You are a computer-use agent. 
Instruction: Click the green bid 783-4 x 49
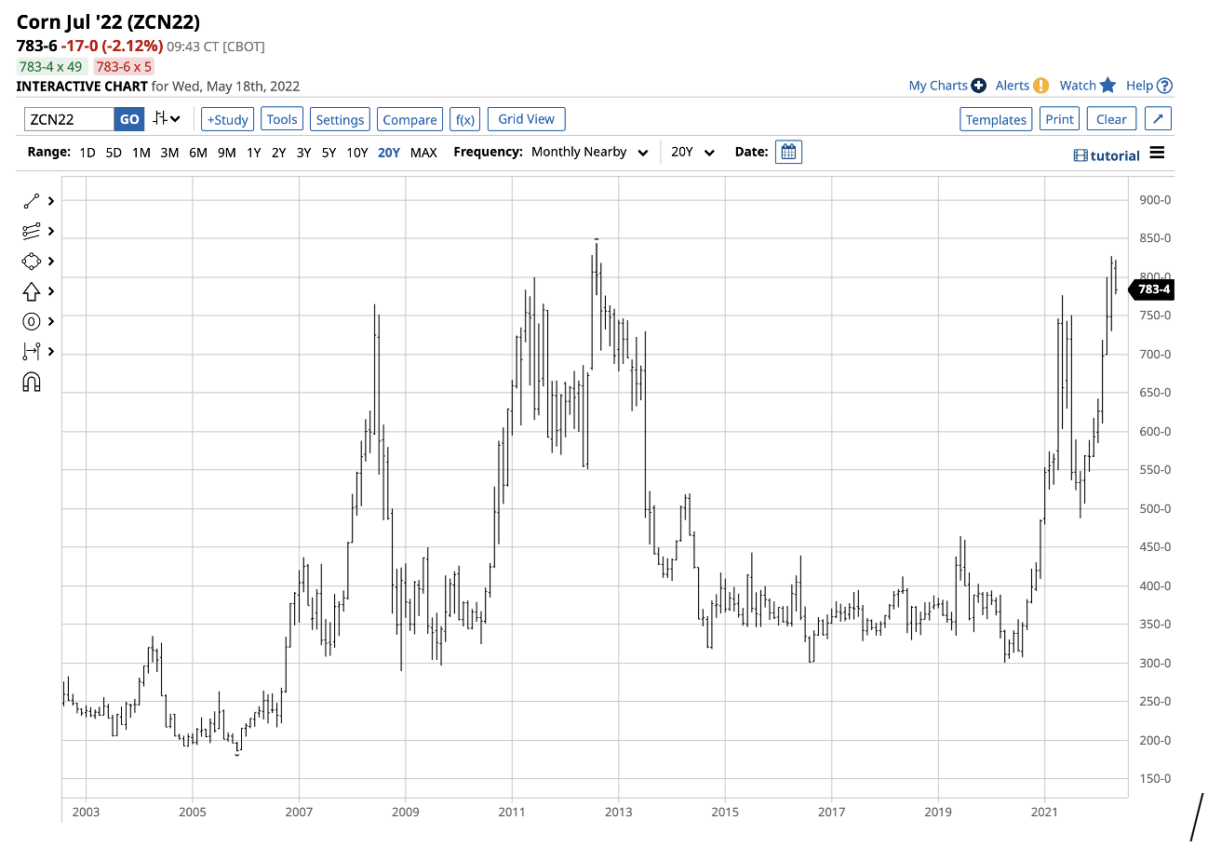coord(52,67)
